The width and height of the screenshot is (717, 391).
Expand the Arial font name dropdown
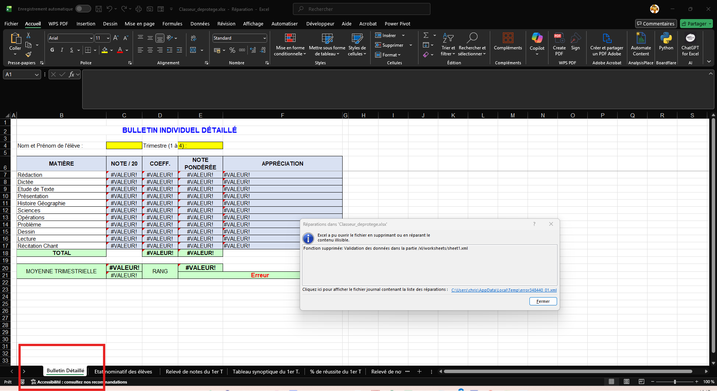coord(91,38)
